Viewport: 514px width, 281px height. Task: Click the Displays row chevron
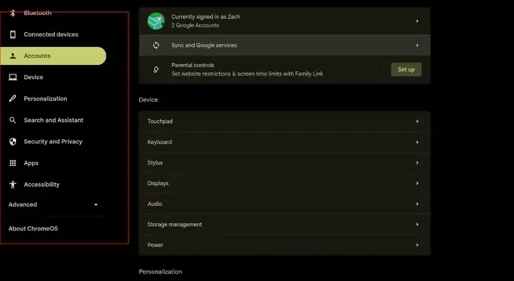[418, 183]
